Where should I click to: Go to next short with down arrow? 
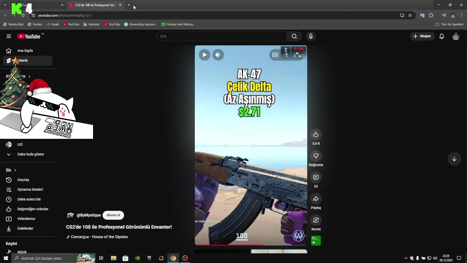coord(454,159)
